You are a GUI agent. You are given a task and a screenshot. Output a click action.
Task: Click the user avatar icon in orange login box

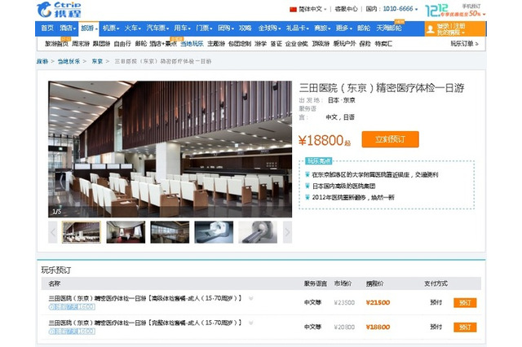pos(431,29)
